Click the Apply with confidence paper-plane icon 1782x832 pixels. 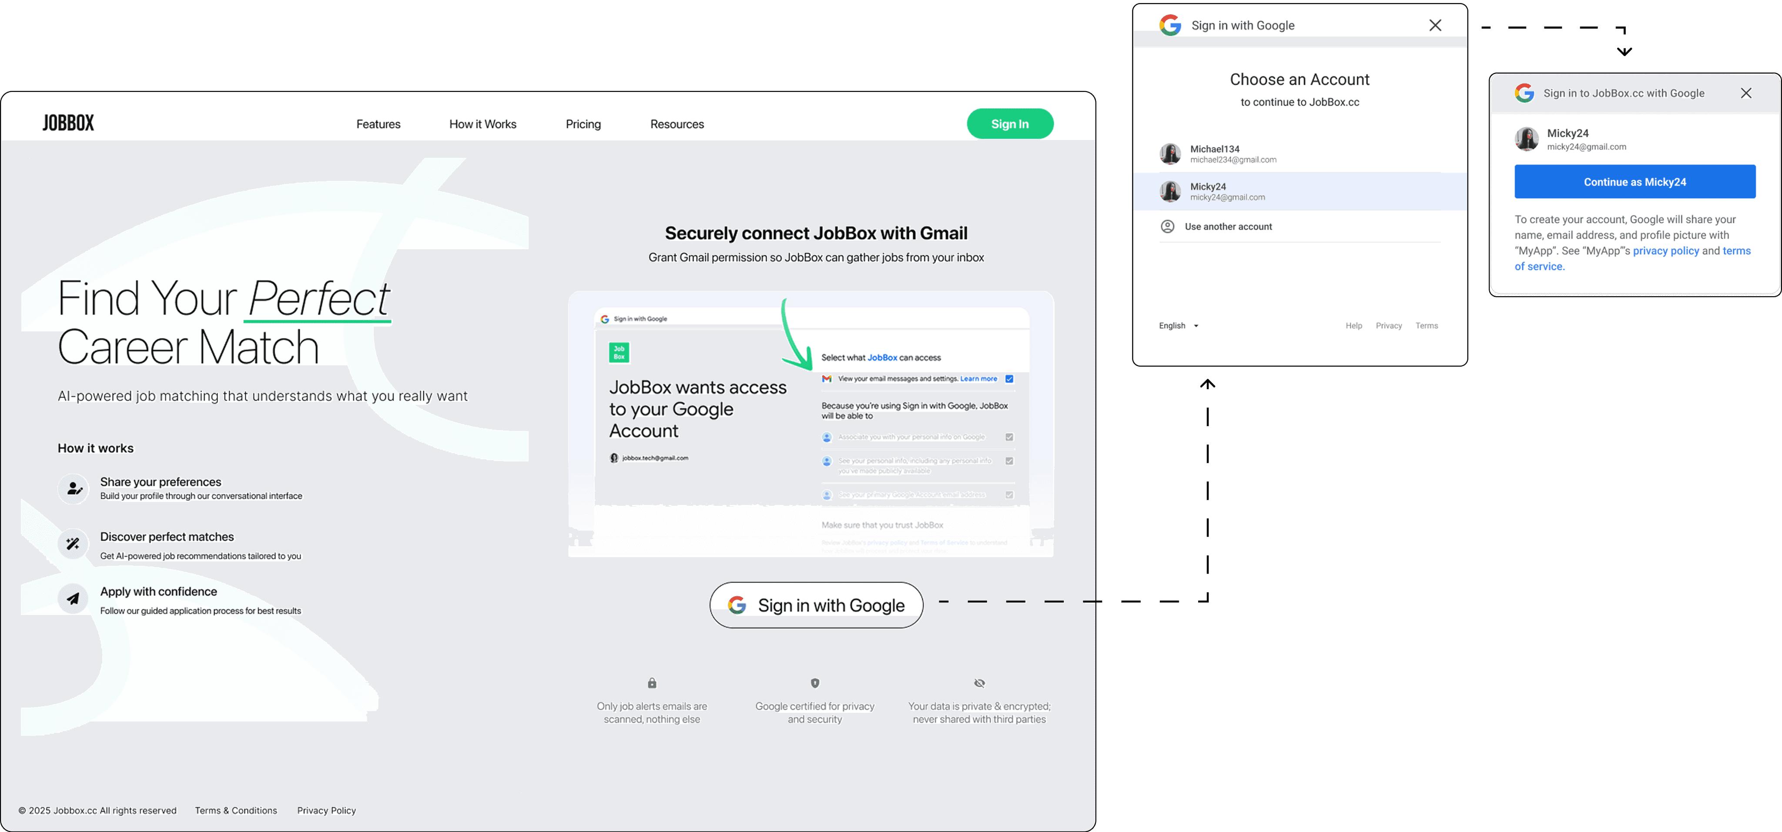click(x=74, y=598)
